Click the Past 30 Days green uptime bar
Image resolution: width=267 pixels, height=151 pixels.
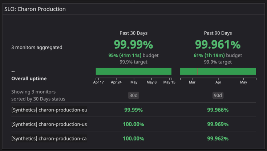click(x=134, y=72)
